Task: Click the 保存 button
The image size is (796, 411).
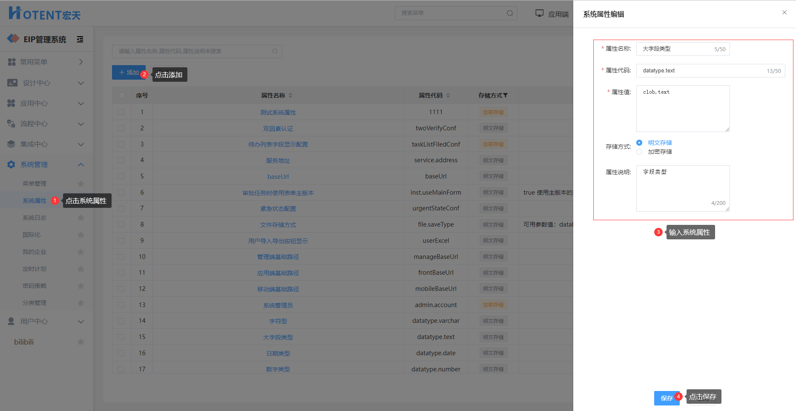Action: point(666,398)
